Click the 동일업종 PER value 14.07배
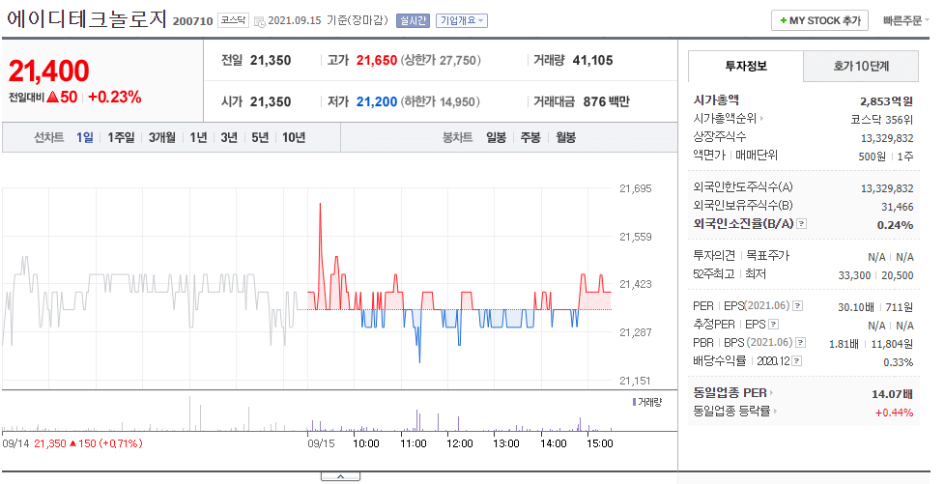Screen dimensions: 945x484 (x=893, y=394)
